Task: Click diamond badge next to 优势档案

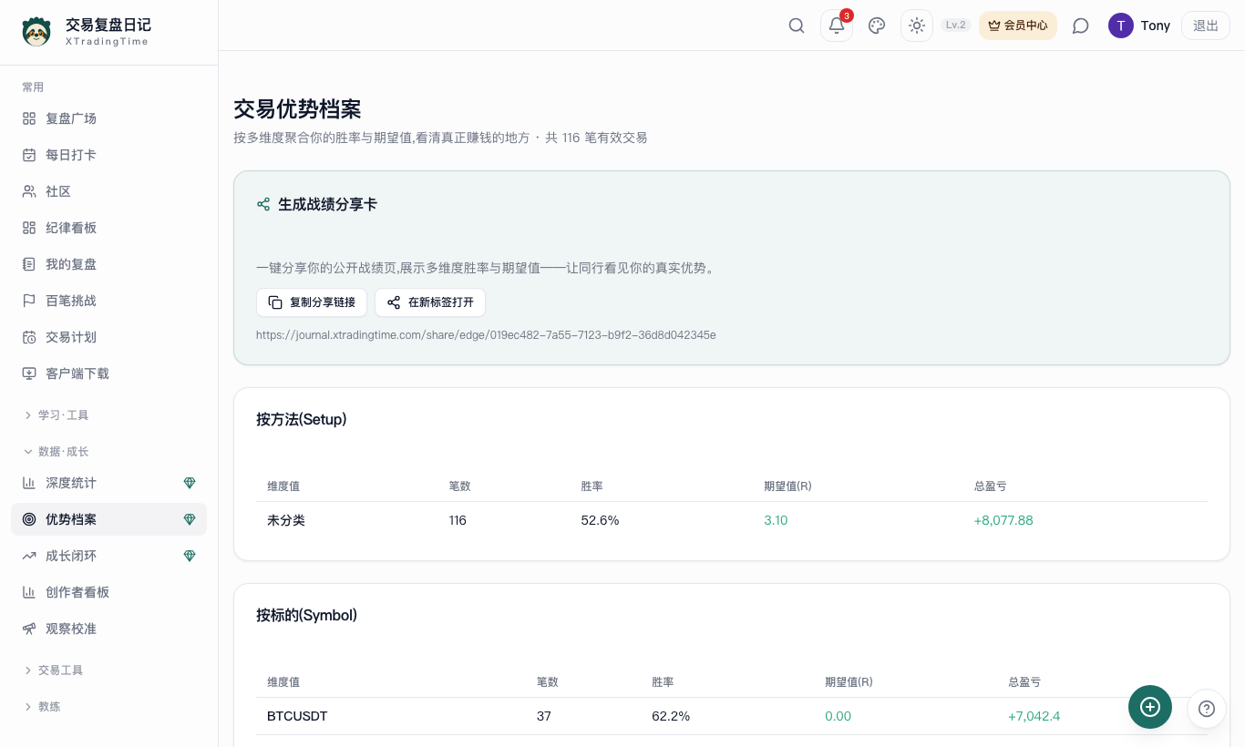Action: (190, 519)
